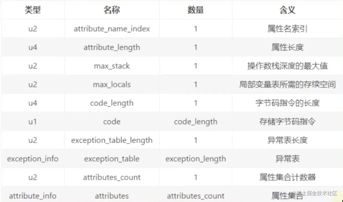Select the max_stack name cell
Viewport: 343px width, 202px height.
click(x=112, y=66)
